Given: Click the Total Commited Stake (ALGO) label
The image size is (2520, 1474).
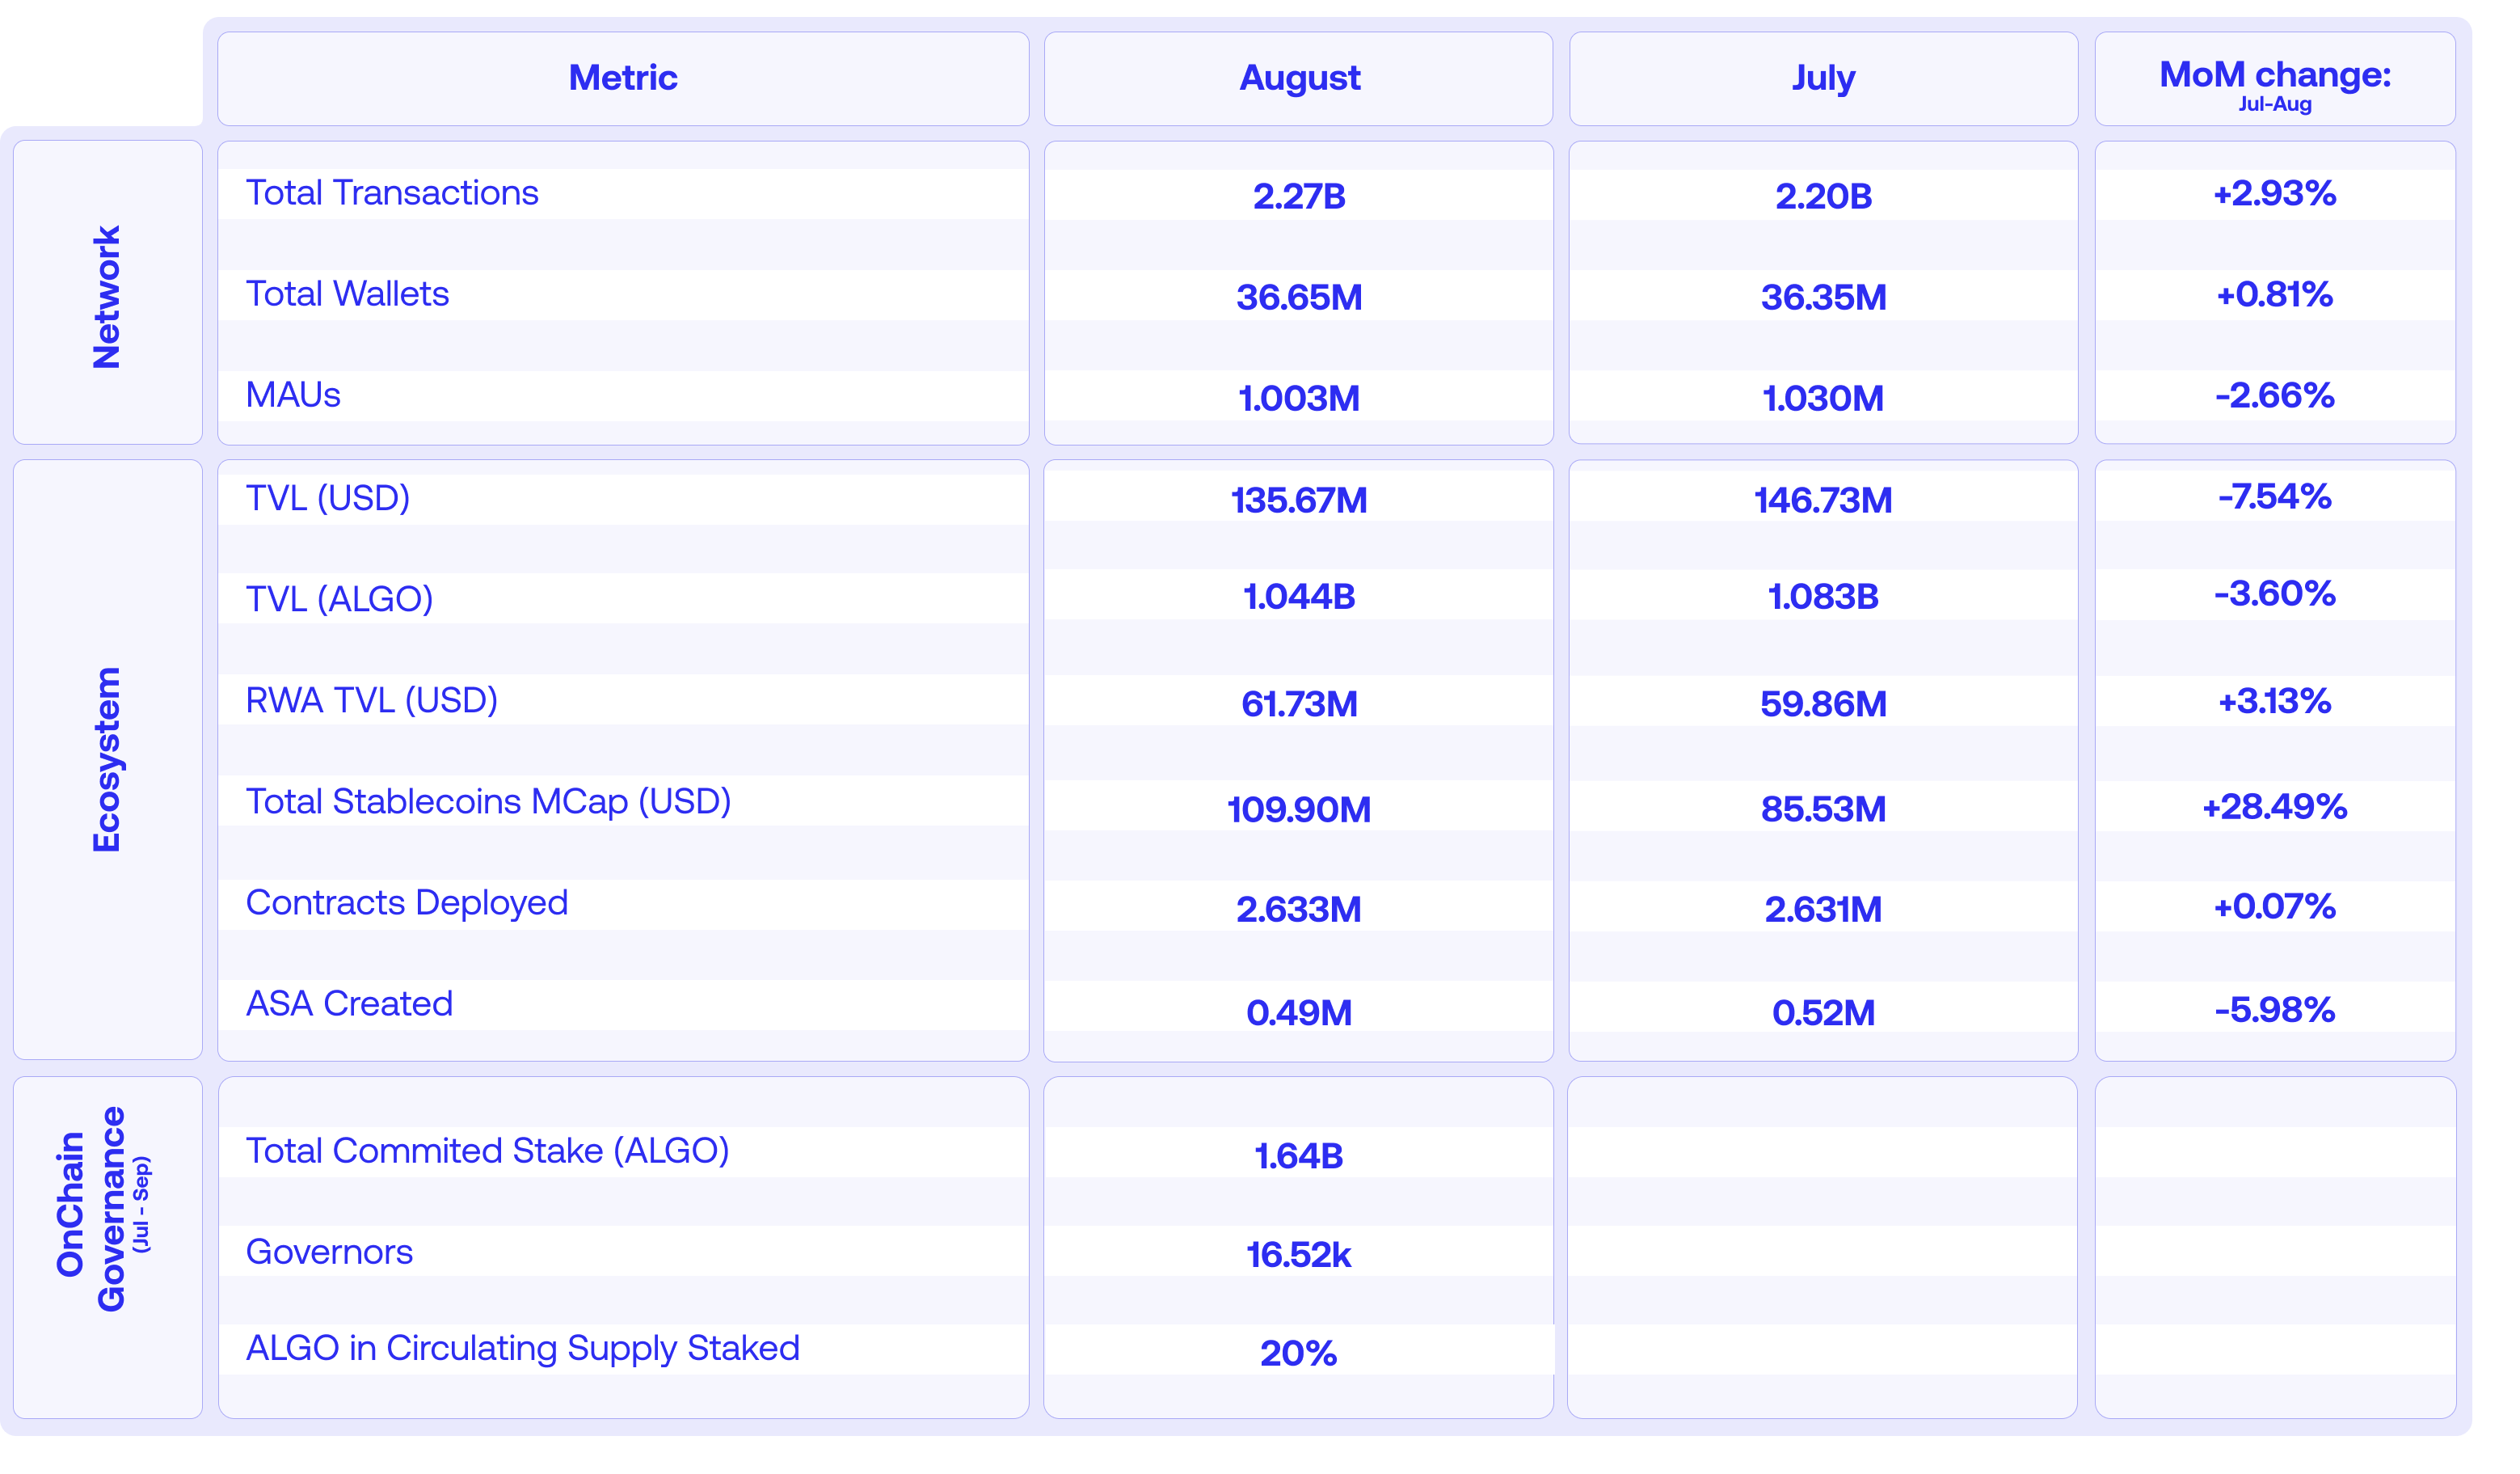Looking at the screenshot, I should [x=488, y=1151].
